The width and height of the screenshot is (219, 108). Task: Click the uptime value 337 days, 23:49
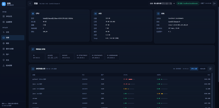tap(174, 28)
